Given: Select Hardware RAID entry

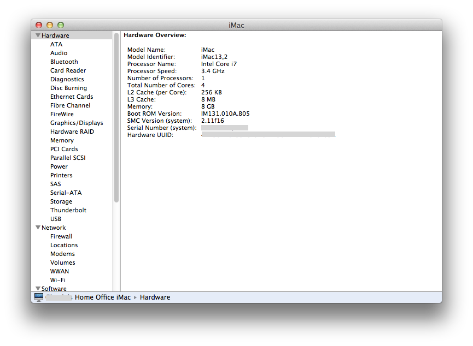Looking at the screenshot, I should 72,132.
